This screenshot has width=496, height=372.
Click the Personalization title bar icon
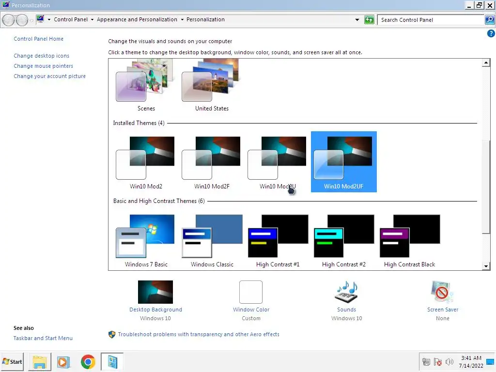click(x=6, y=5)
